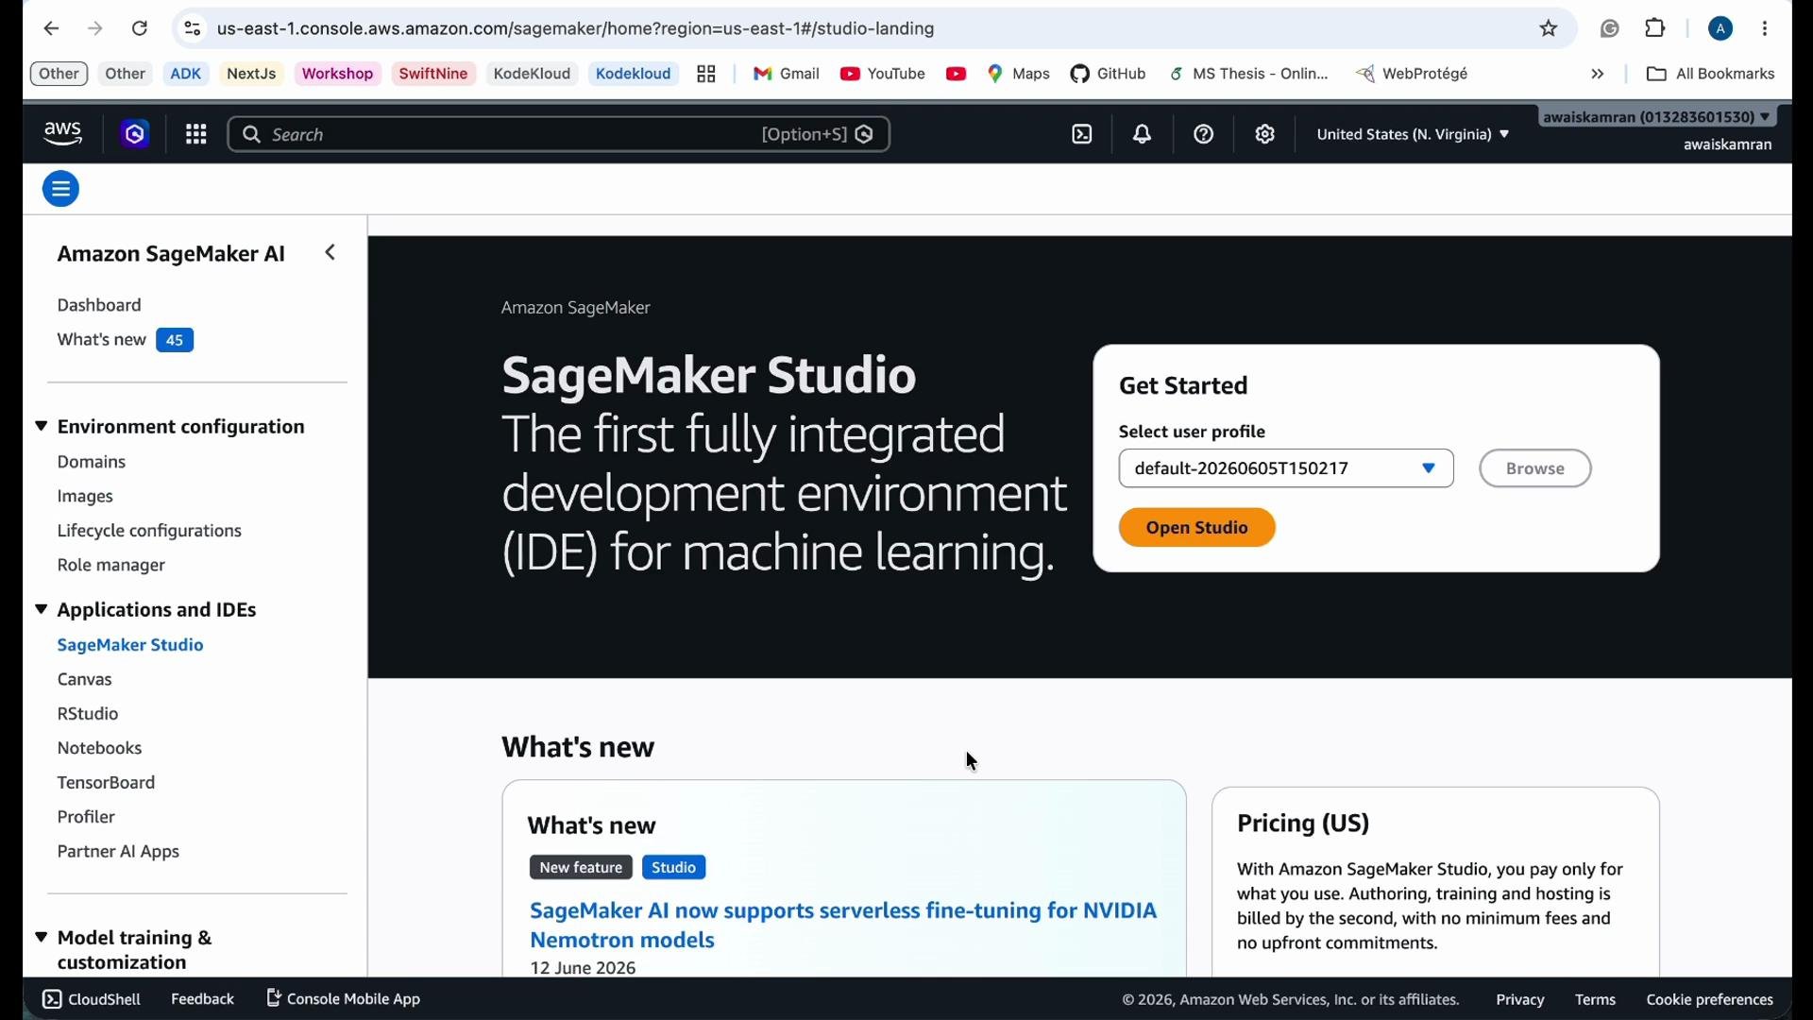The width and height of the screenshot is (1813, 1020).
Task: Open RStudio in sidebar
Action: pos(88,714)
